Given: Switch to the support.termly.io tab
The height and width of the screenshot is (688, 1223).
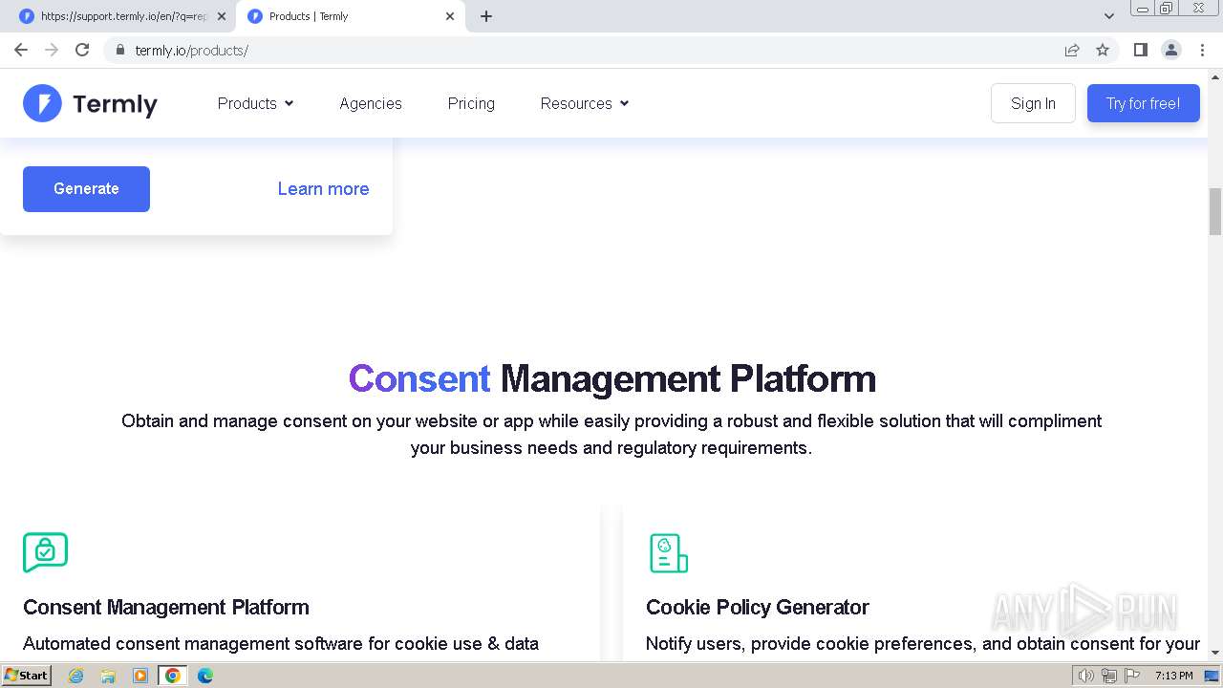Looking at the screenshot, I should 122,16.
